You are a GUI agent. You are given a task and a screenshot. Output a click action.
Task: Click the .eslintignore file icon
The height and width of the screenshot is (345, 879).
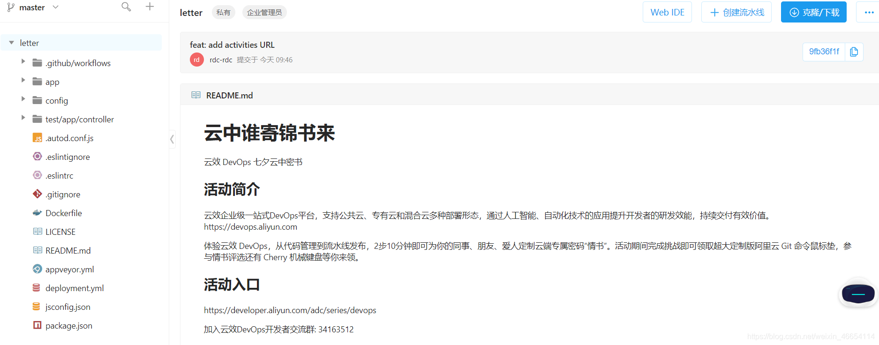(x=38, y=156)
